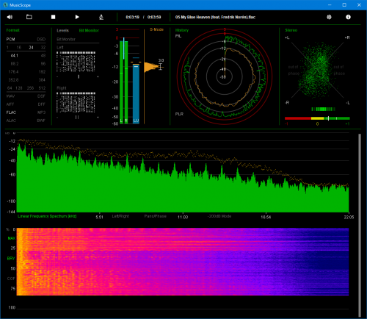367x319 pixels.
Task: Click the stereo correlation meter bar
Action: (x=317, y=118)
